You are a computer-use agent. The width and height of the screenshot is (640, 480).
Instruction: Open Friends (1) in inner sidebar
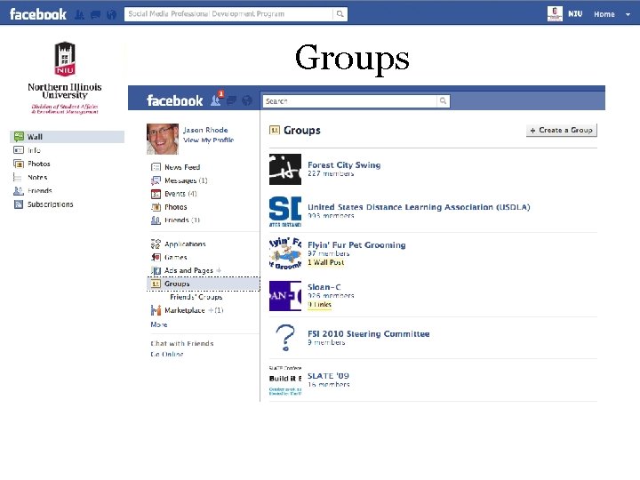point(181,220)
